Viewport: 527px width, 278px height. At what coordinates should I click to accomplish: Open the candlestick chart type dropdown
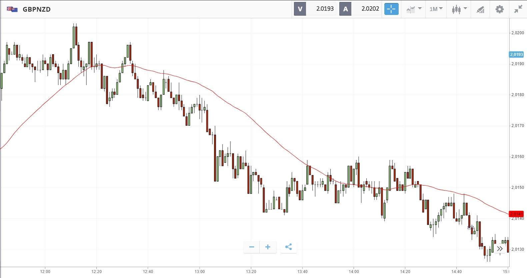tap(459, 9)
